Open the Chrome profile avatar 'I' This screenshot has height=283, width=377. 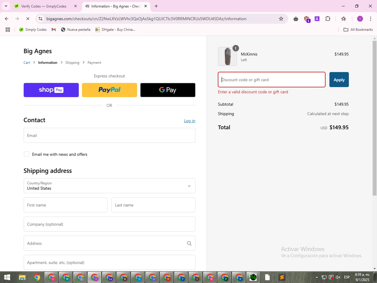coord(360,19)
